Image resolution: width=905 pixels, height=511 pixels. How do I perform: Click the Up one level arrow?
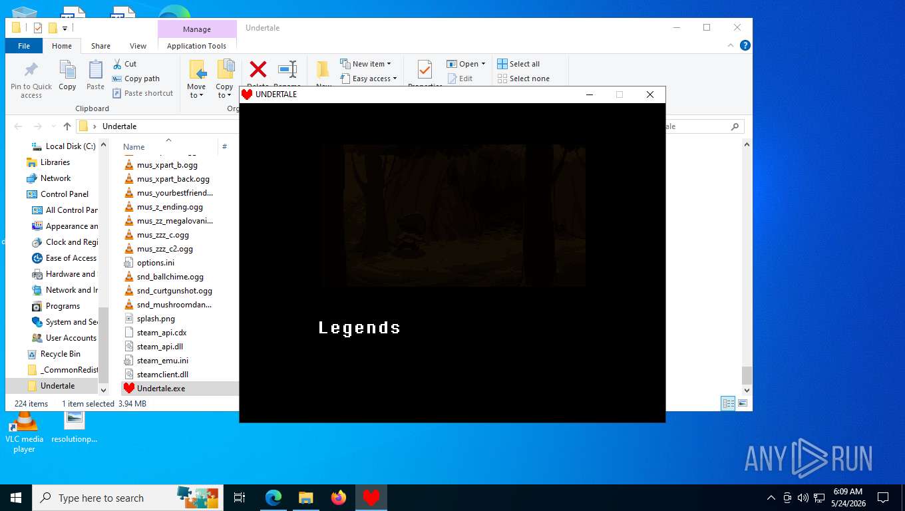point(67,126)
